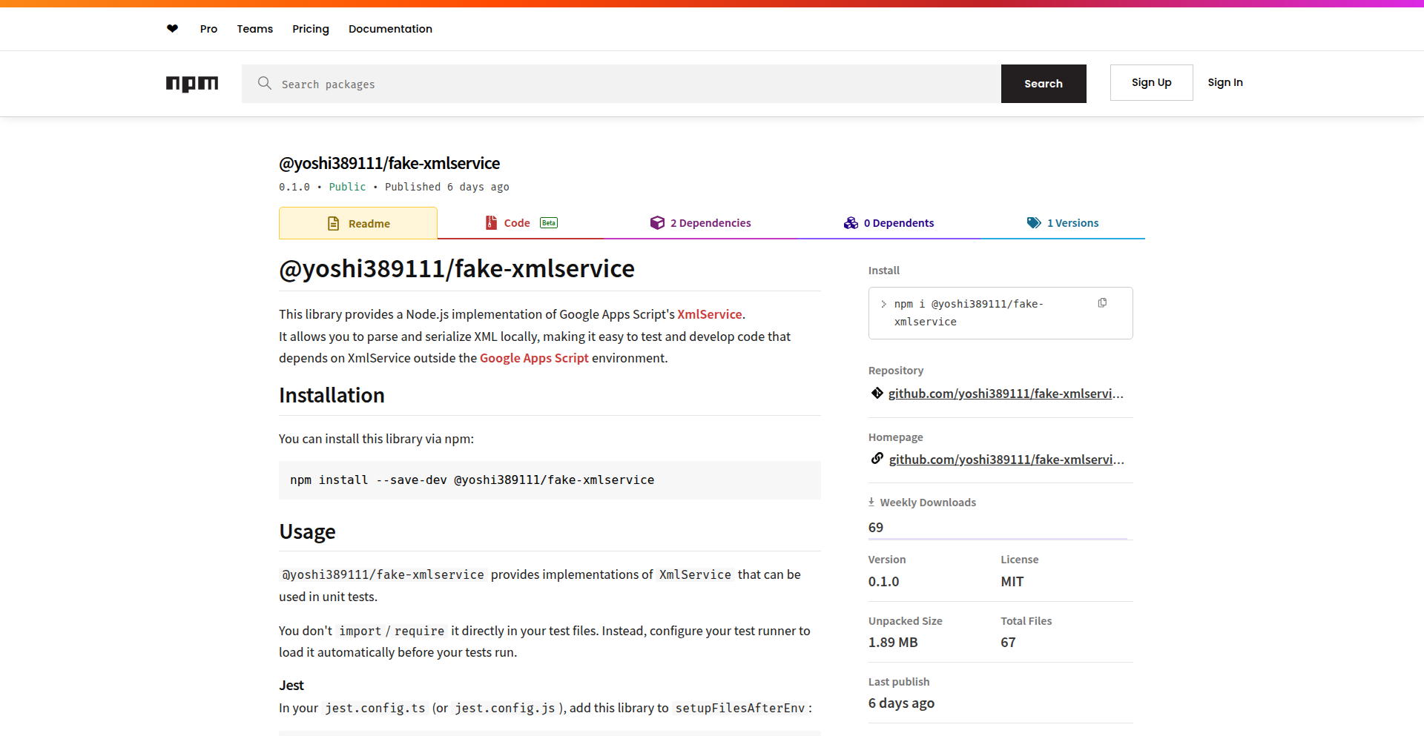The image size is (1424, 736).
Task: Click the Version value 0.1.0 in sidebar
Action: point(883,582)
